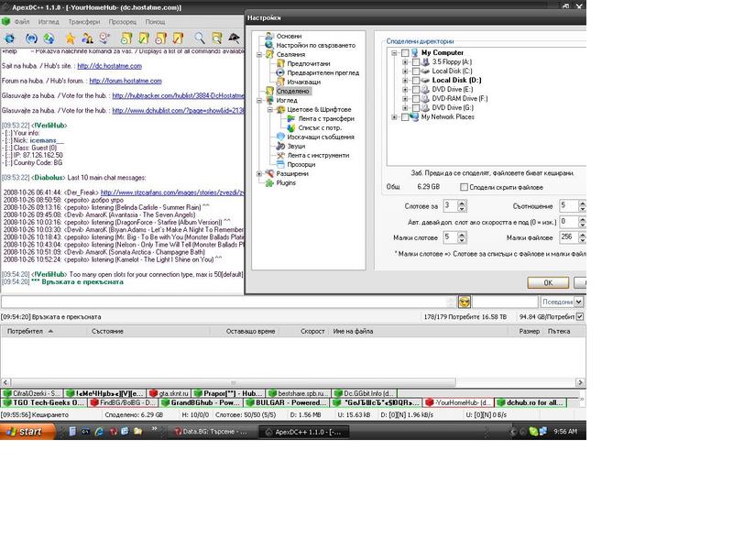The width and height of the screenshot is (733, 550).
Task: Collapse the Изглед settings node
Action: point(259,101)
